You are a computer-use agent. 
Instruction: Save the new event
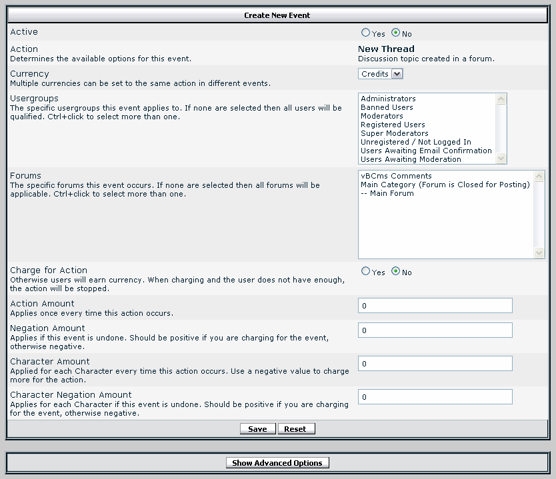[x=258, y=428]
